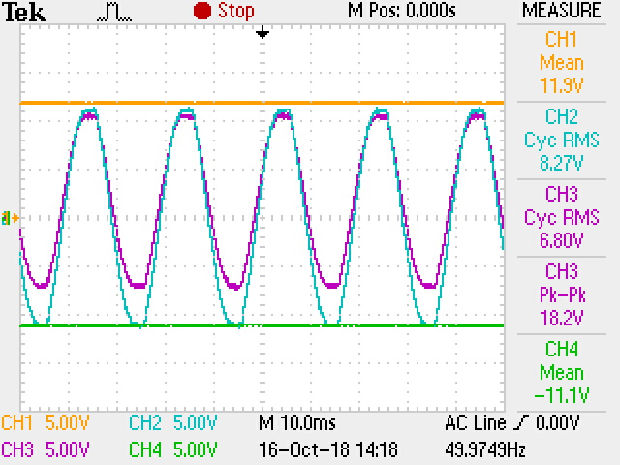The image size is (620, 465).
Task: Select the CH3 Pk-Pk 18.2V measurement
Action: point(562,293)
